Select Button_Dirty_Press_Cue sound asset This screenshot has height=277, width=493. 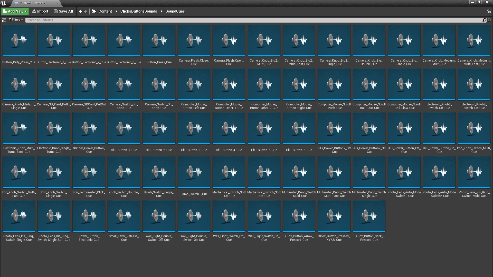(19, 41)
